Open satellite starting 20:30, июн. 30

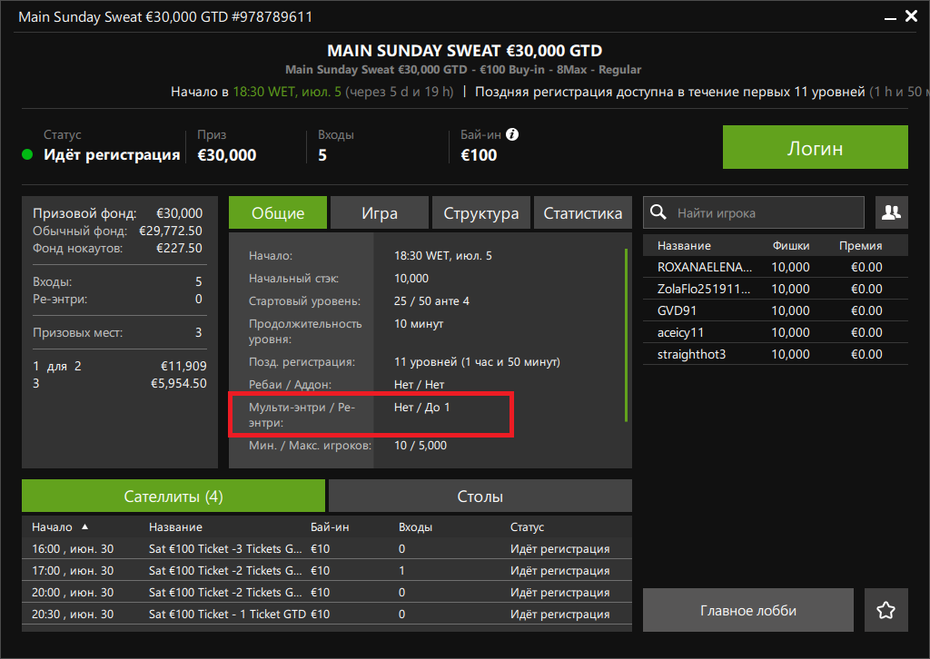point(327,614)
